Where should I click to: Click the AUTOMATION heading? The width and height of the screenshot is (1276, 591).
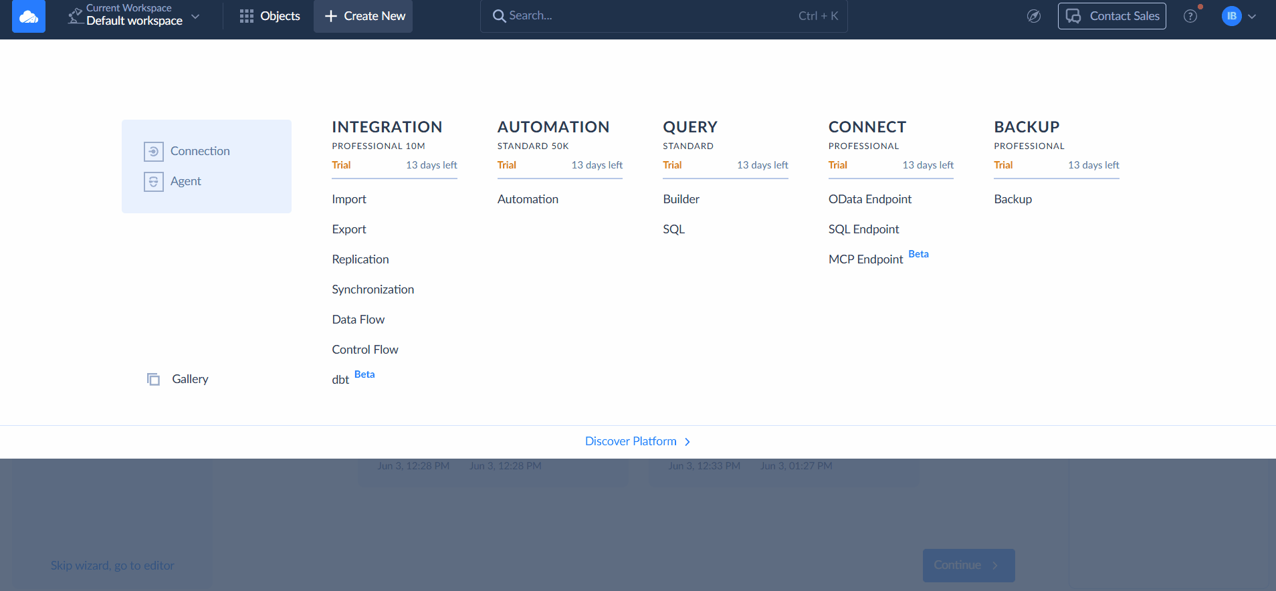tap(553, 127)
